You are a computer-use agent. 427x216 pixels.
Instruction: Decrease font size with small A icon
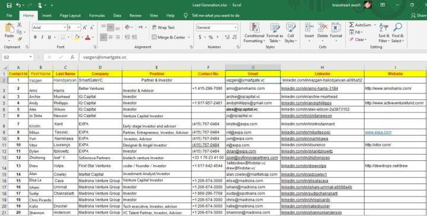click(x=92, y=27)
